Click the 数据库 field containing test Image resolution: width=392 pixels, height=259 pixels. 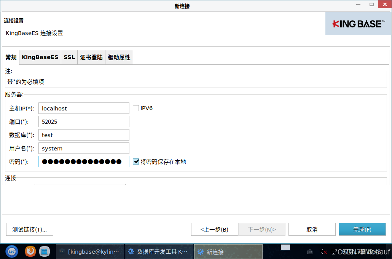point(84,135)
